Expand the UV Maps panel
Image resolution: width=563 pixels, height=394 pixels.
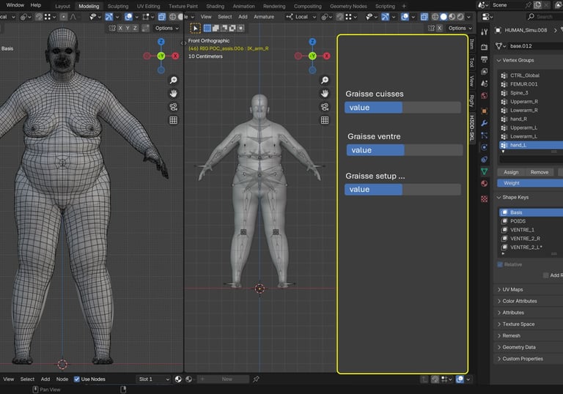tap(512, 289)
